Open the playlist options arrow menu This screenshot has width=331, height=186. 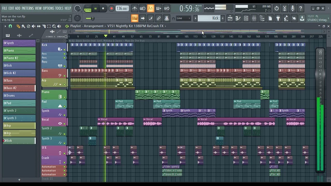pos(5,26)
